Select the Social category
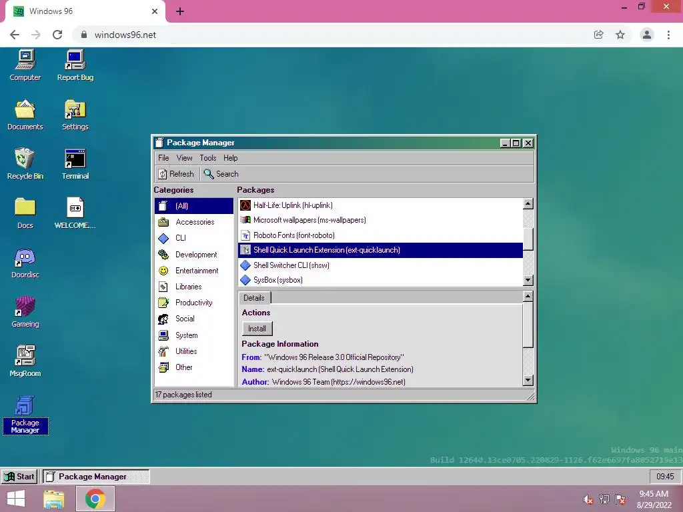 (x=194, y=319)
